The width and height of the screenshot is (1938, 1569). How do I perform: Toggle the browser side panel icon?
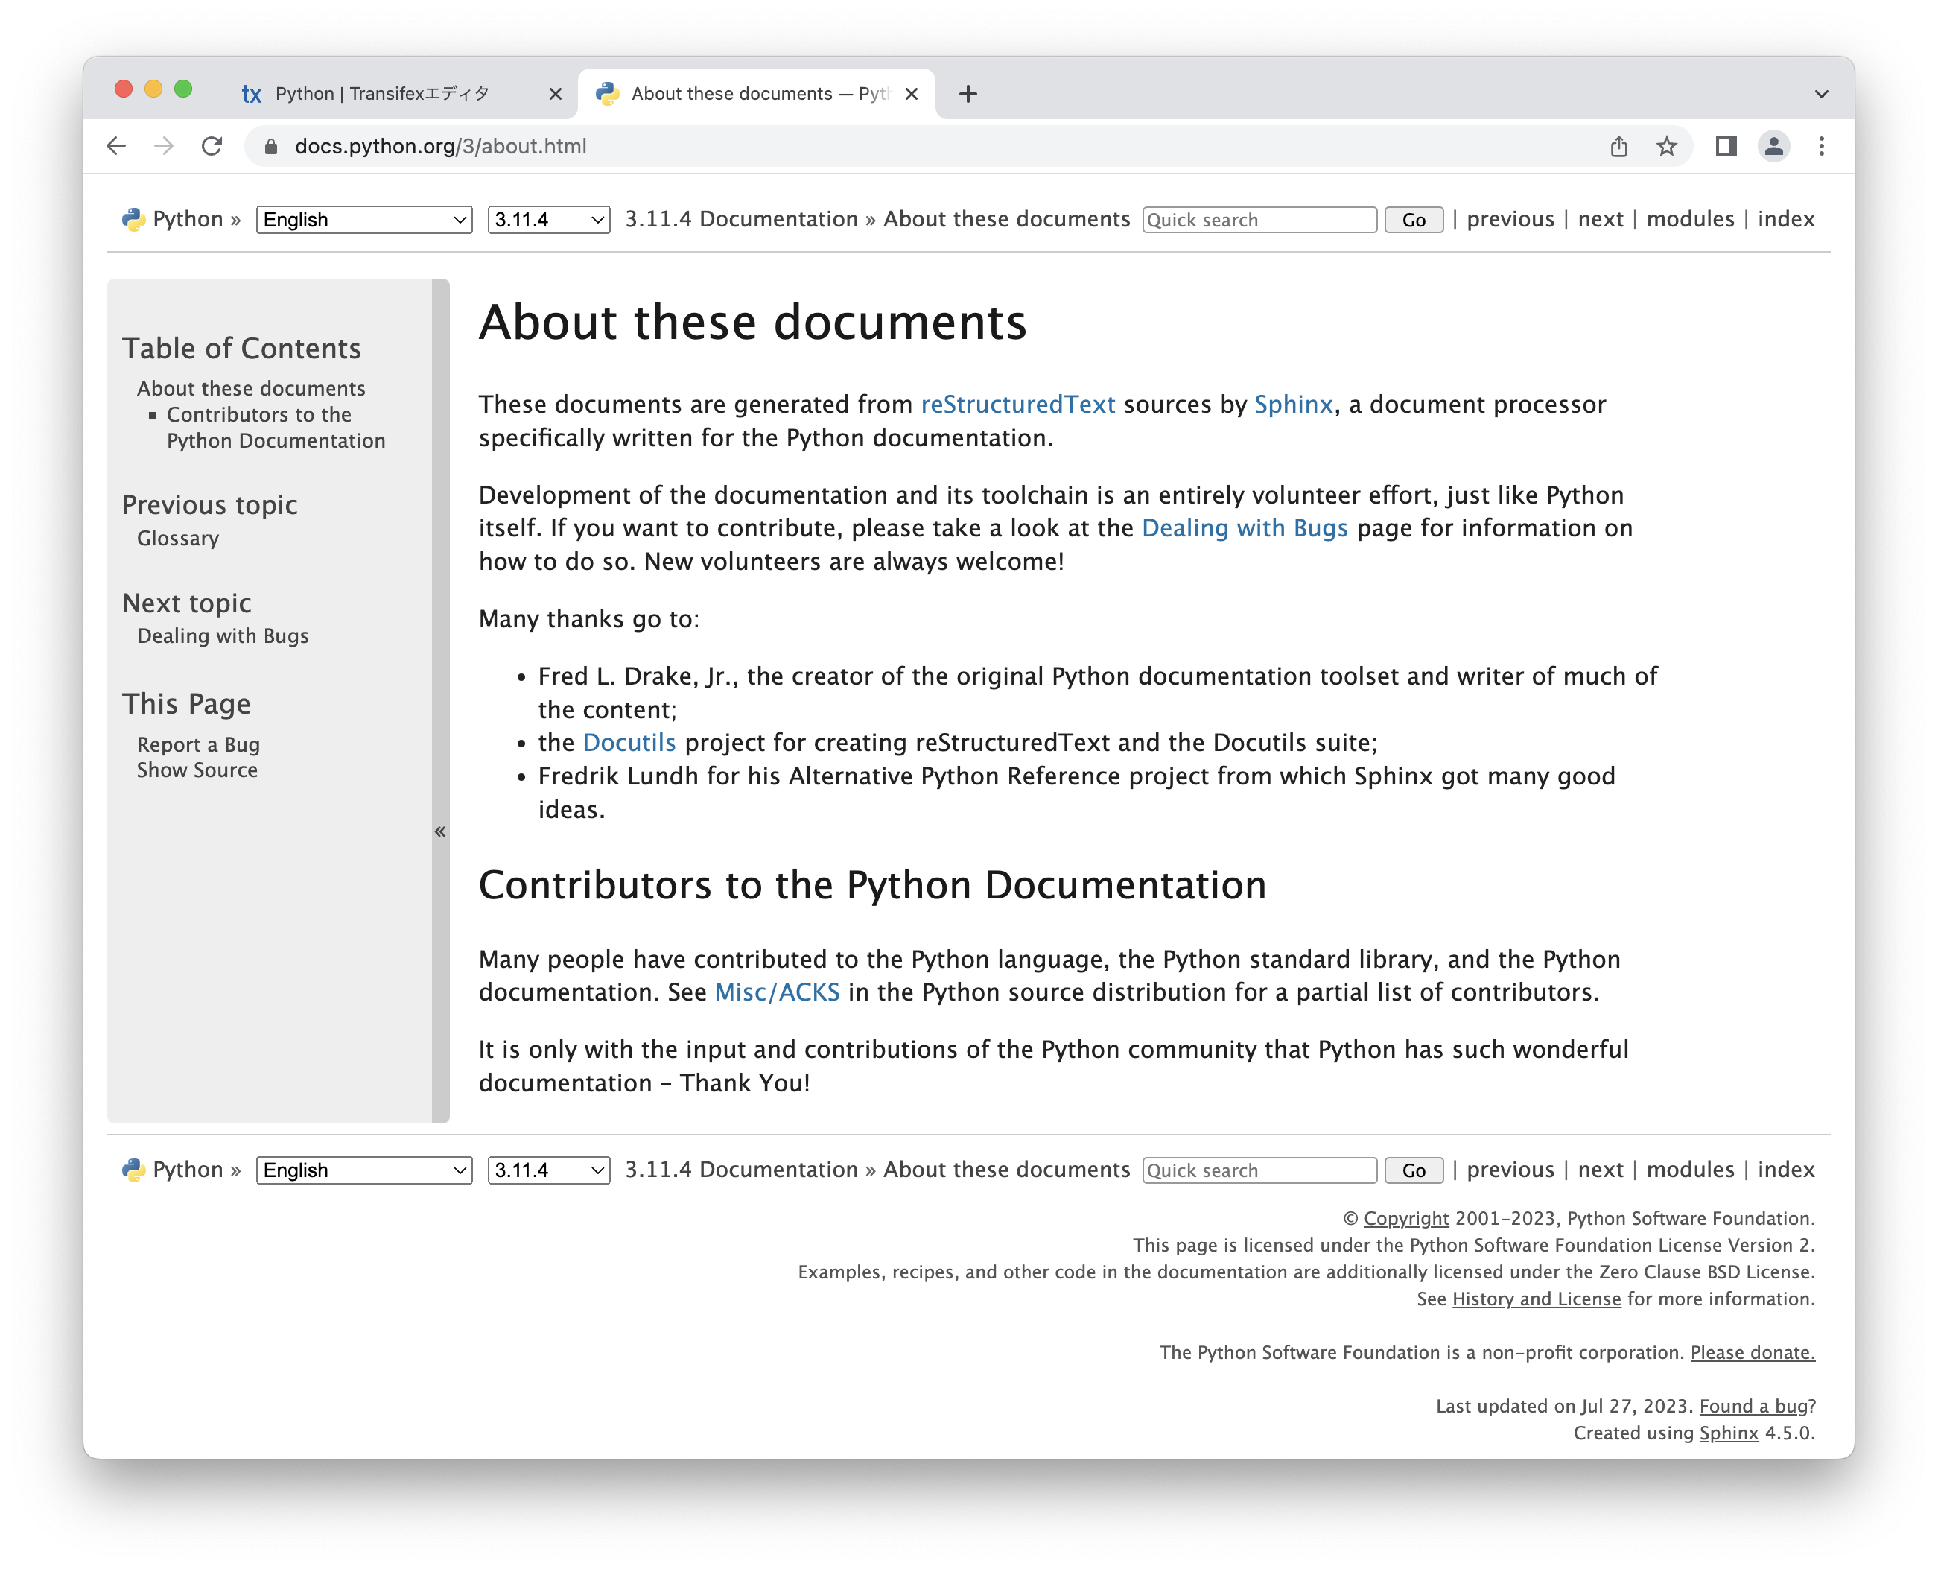[x=1725, y=147]
